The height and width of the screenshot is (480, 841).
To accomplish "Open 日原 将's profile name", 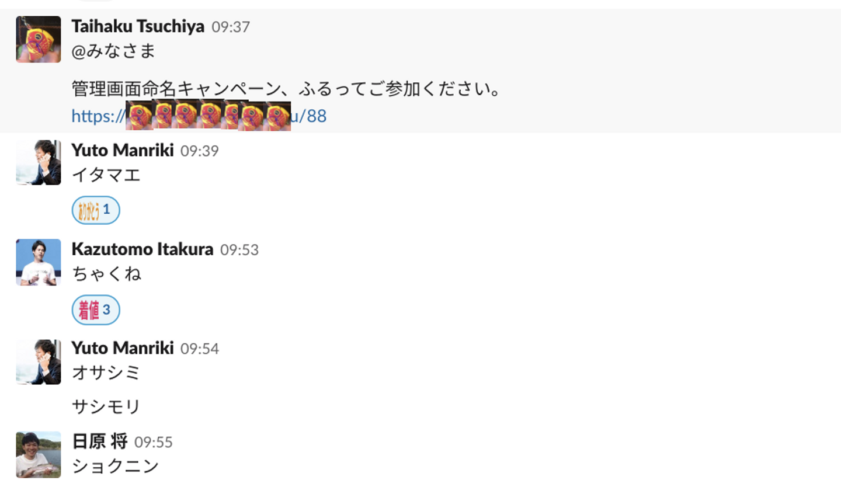I will click(x=99, y=441).
